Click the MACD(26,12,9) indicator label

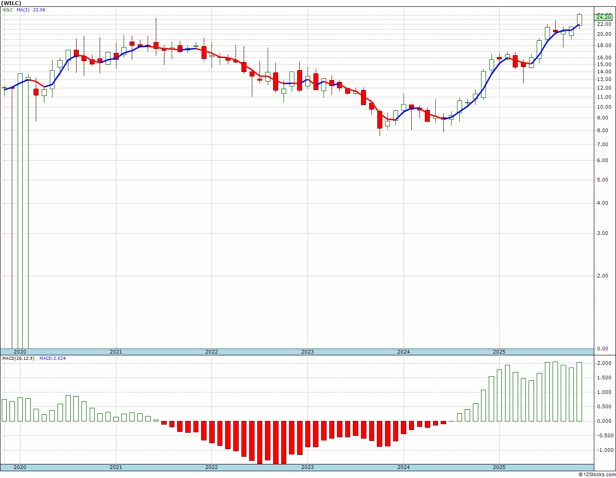pos(18,358)
